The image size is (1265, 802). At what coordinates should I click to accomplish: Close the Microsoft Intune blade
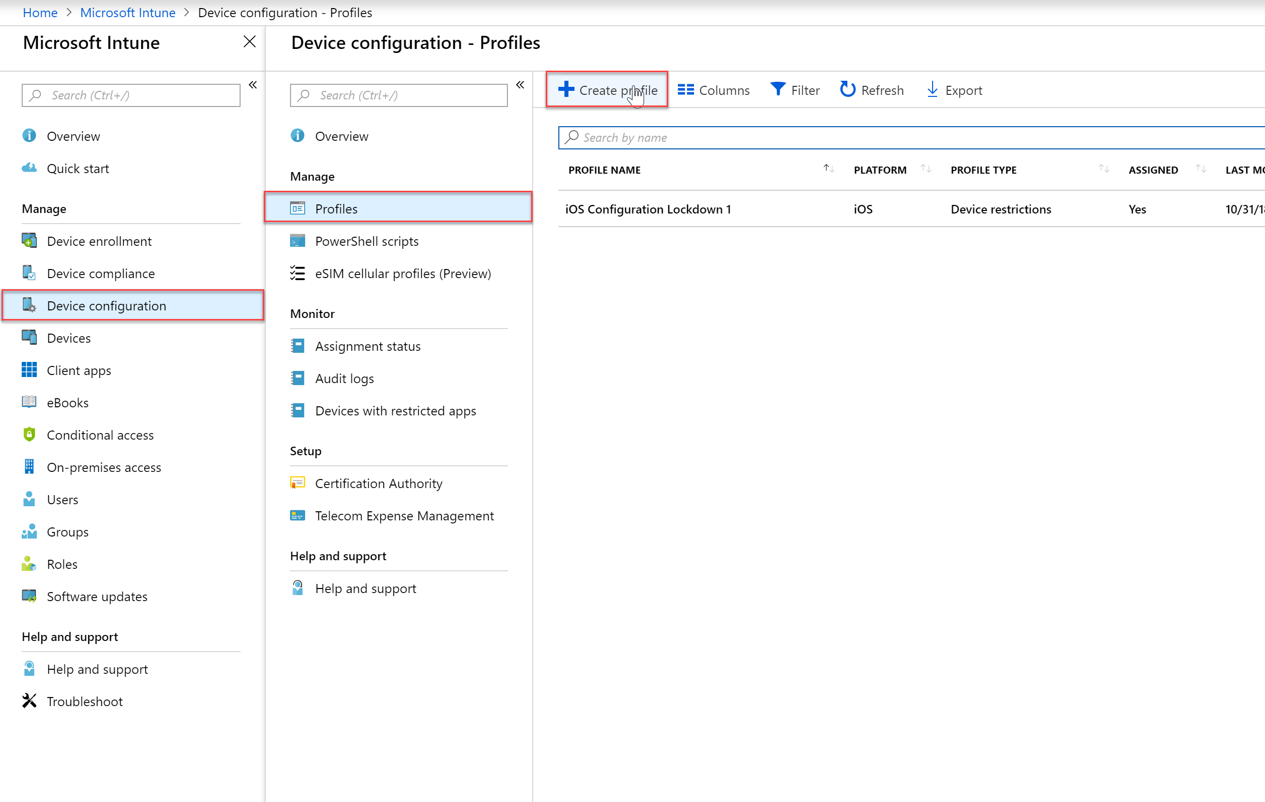(x=250, y=41)
